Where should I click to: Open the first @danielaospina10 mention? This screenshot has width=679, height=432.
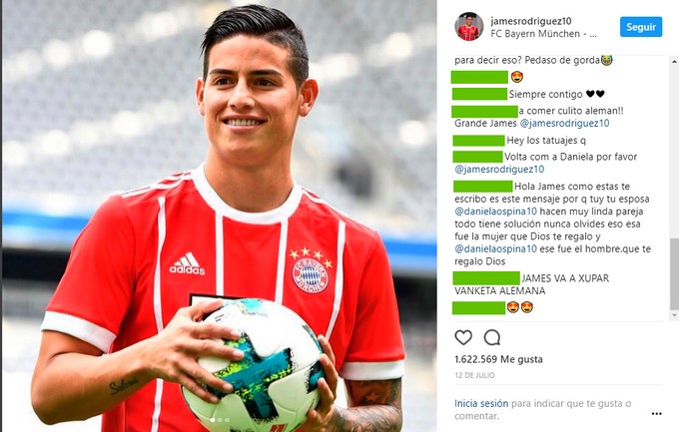click(496, 212)
